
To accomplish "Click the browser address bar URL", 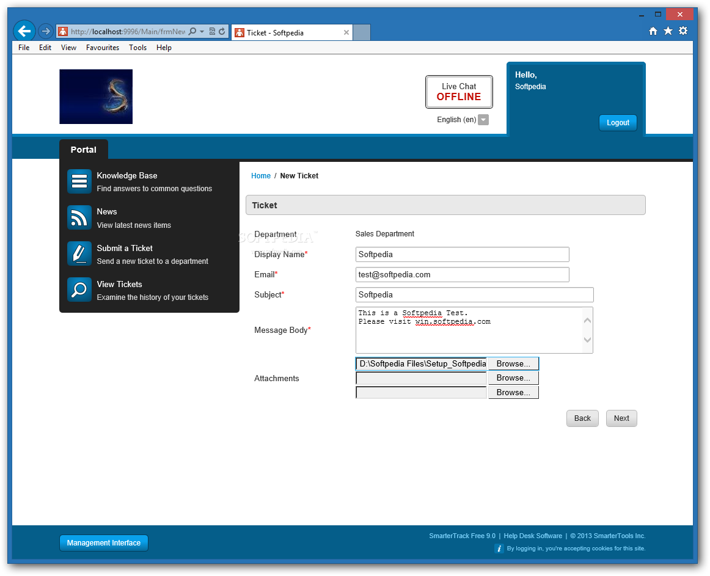I will click(x=128, y=31).
